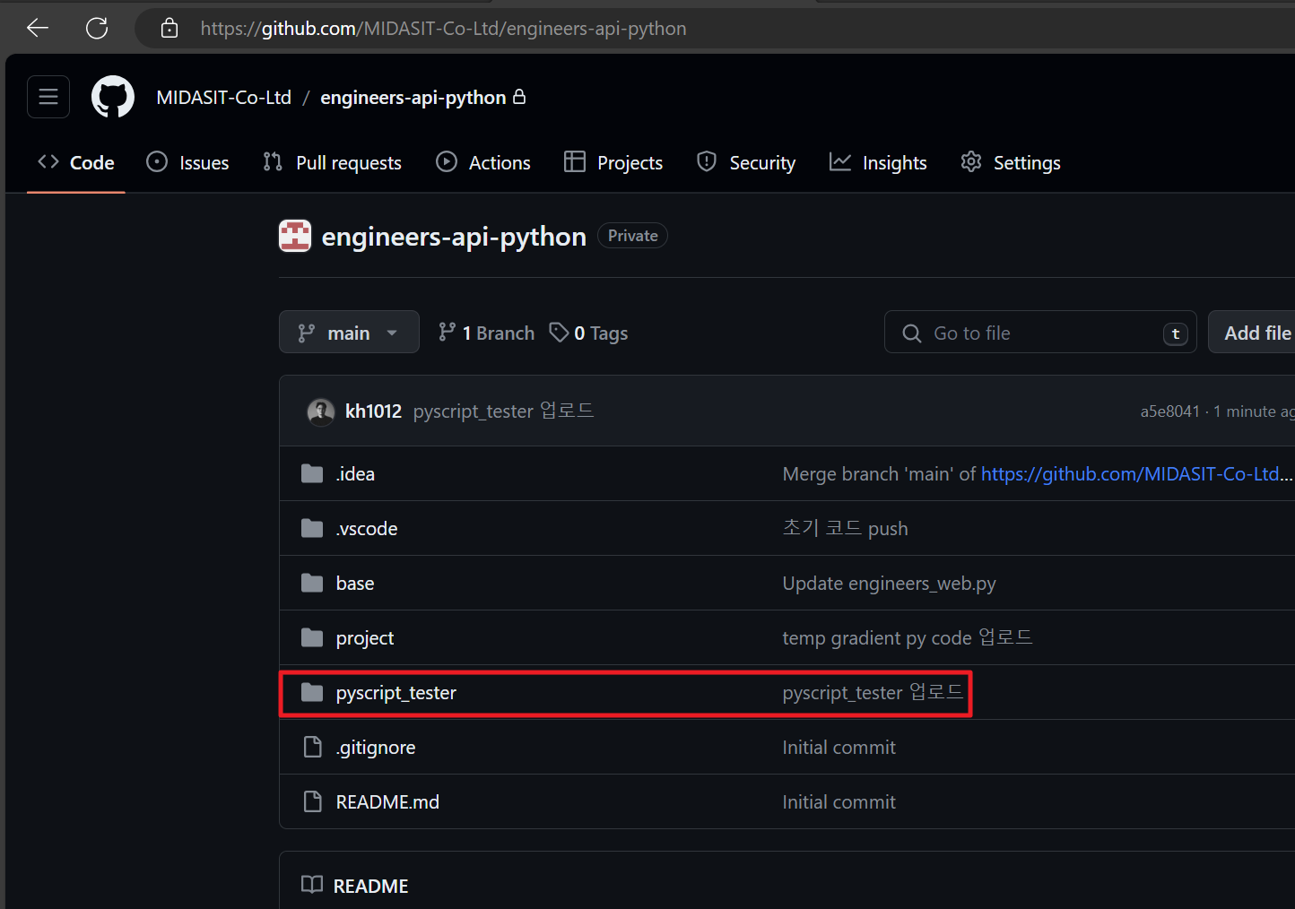The width and height of the screenshot is (1295, 909).
Task: Select the github.com URL in address bar
Action: point(443,29)
